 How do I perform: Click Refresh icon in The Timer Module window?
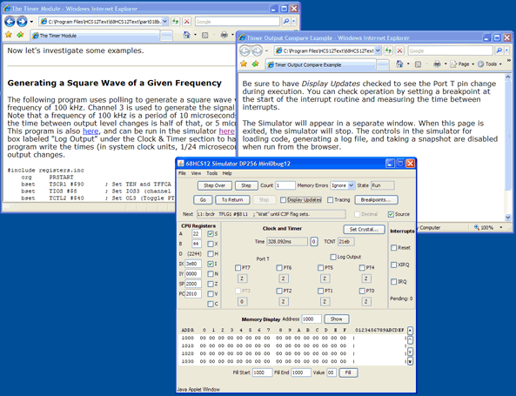click(176, 22)
